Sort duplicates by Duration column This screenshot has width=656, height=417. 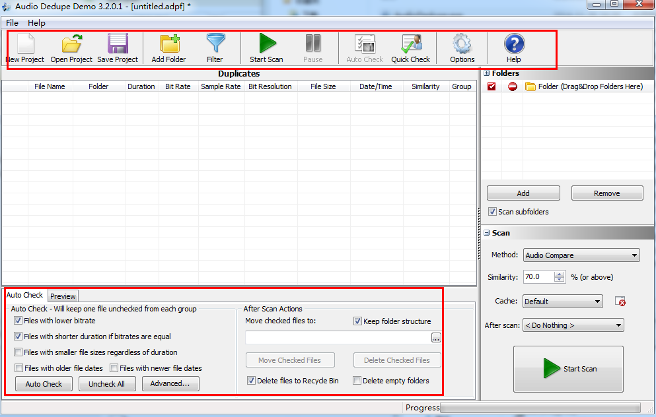click(142, 86)
